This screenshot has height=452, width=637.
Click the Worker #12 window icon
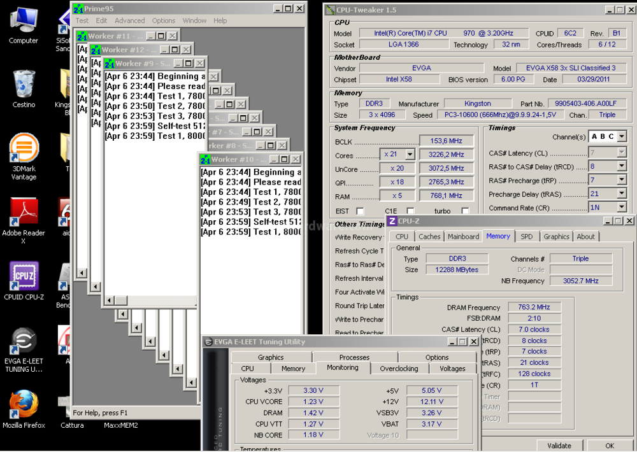pos(96,50)
